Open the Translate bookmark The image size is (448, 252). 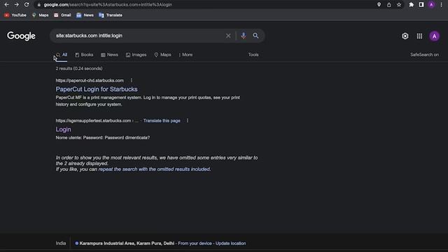[x=111, y=15]
